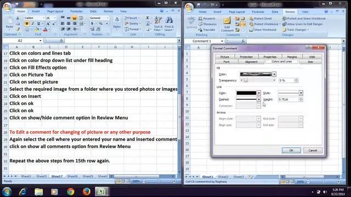The image size is (351, 197).
Task: Click Protect Workbook button
Action: [x=265, y=24]
